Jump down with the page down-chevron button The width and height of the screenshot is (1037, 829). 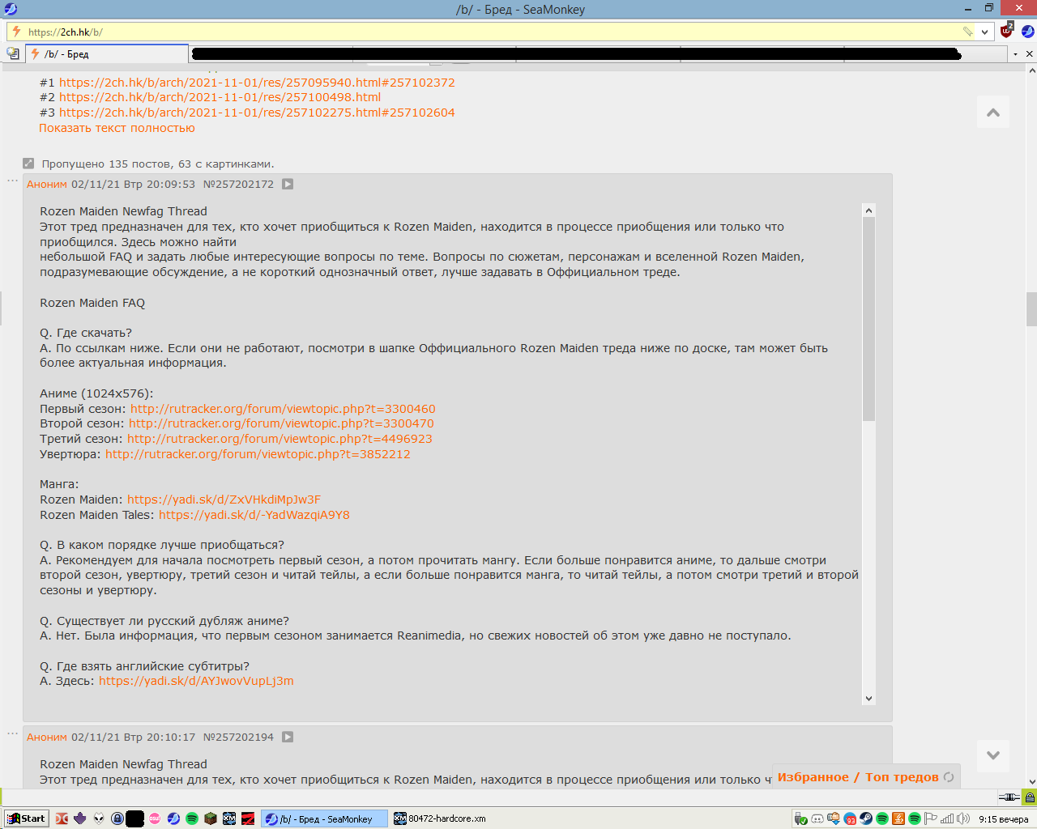(993, 755)
